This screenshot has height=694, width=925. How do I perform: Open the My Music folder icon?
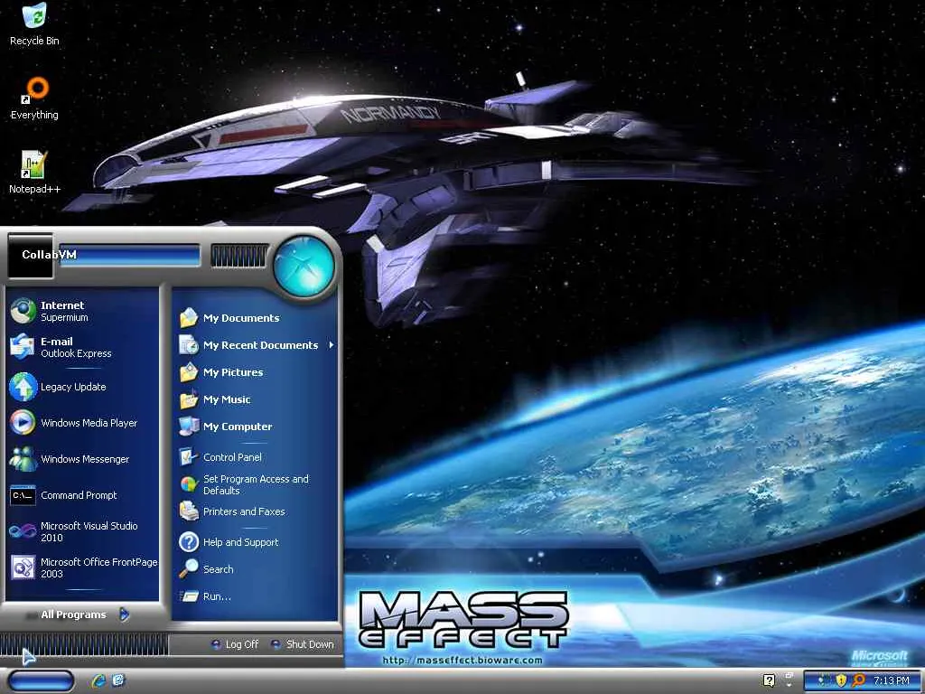click(189, 399)
